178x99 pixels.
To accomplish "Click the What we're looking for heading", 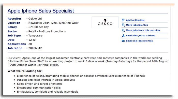I will coord(25,71).
